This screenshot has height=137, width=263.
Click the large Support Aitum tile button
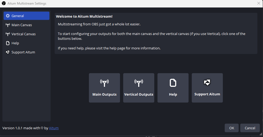coord(207,88)
